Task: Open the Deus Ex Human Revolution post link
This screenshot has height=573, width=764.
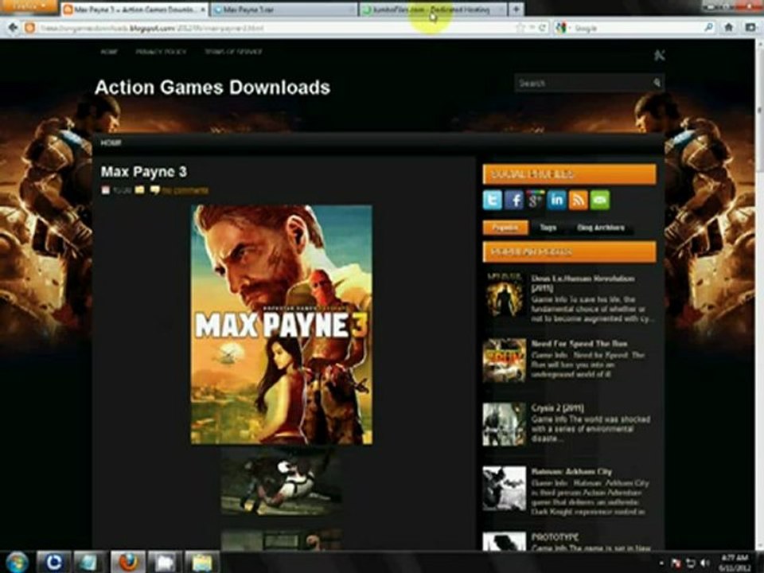Action: [583, 283]
